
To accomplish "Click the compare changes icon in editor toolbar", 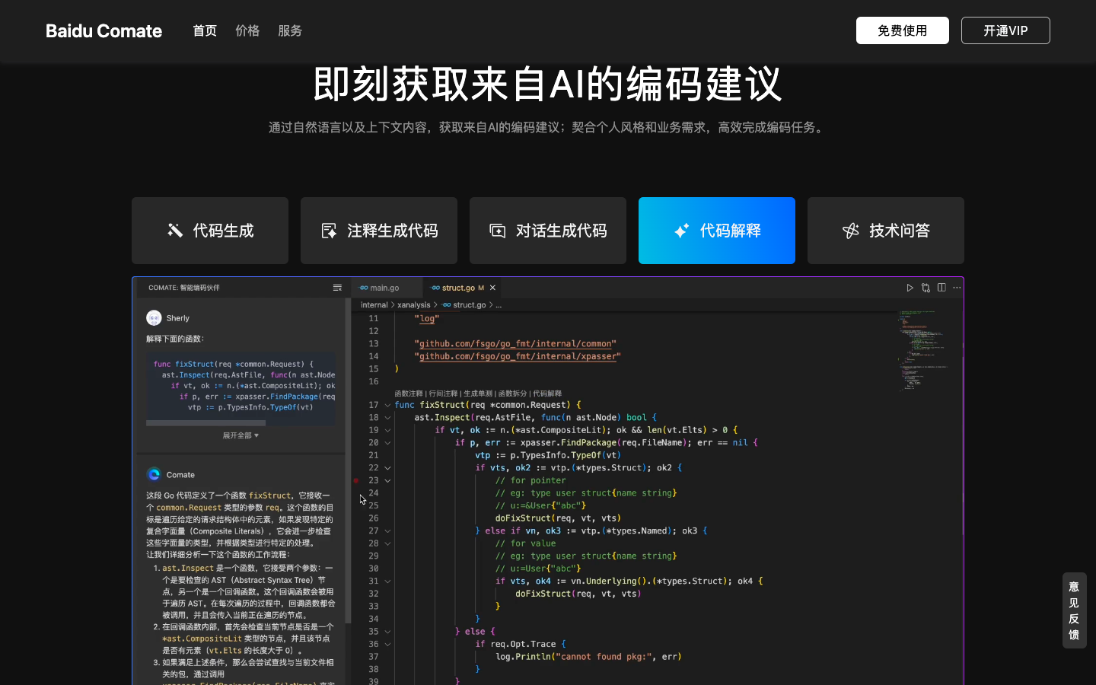I will pos(926,288).
